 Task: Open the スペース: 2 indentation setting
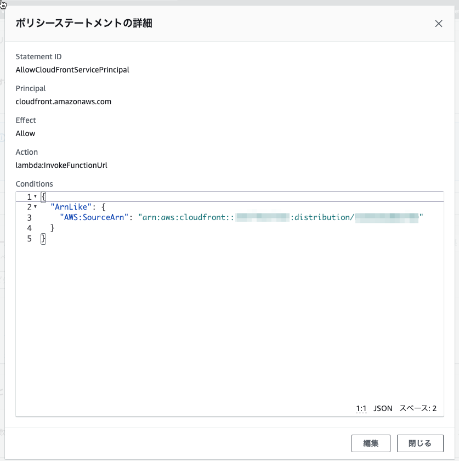[x=418, y=408]
